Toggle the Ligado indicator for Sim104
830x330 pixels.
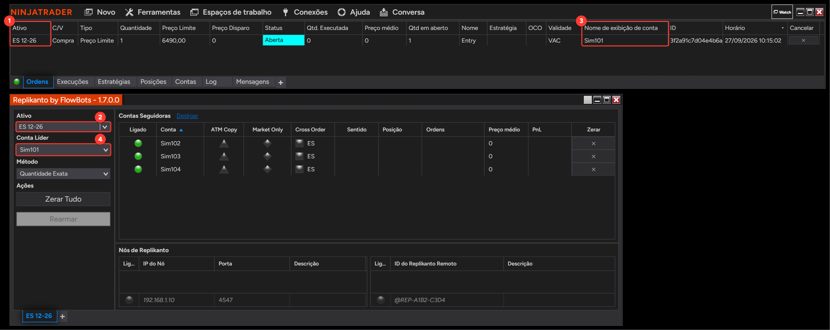click(x=138, y=169)
